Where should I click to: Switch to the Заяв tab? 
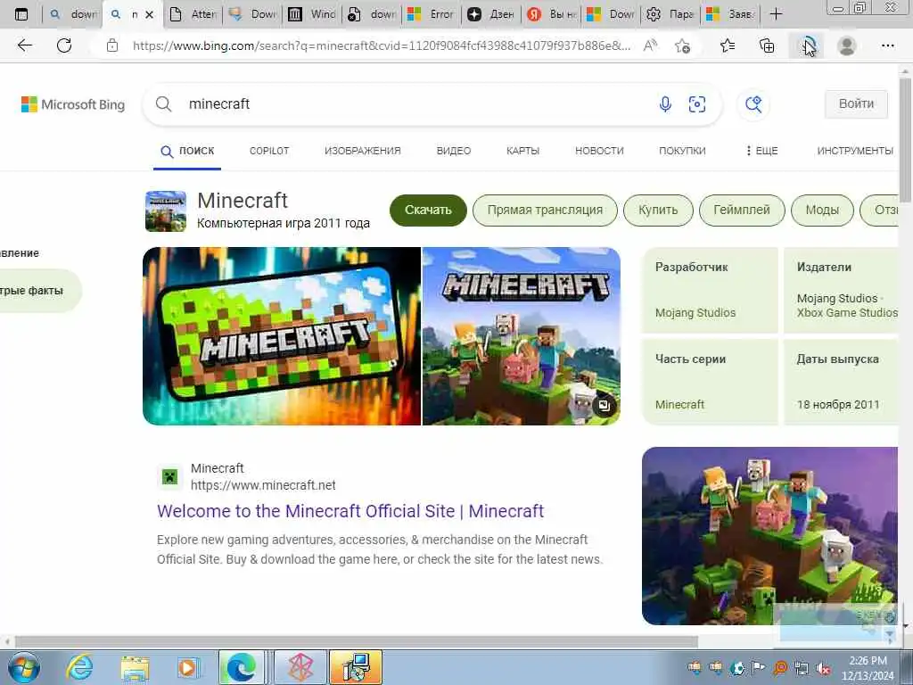tap(729, 14)
